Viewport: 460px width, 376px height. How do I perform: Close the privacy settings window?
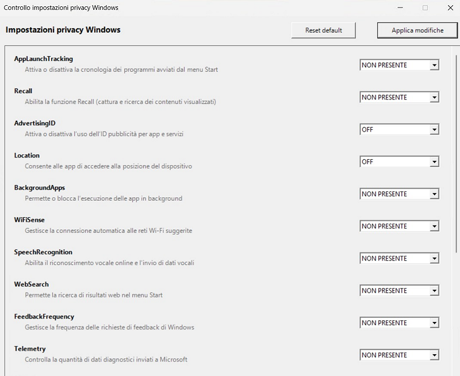[450, 8]
